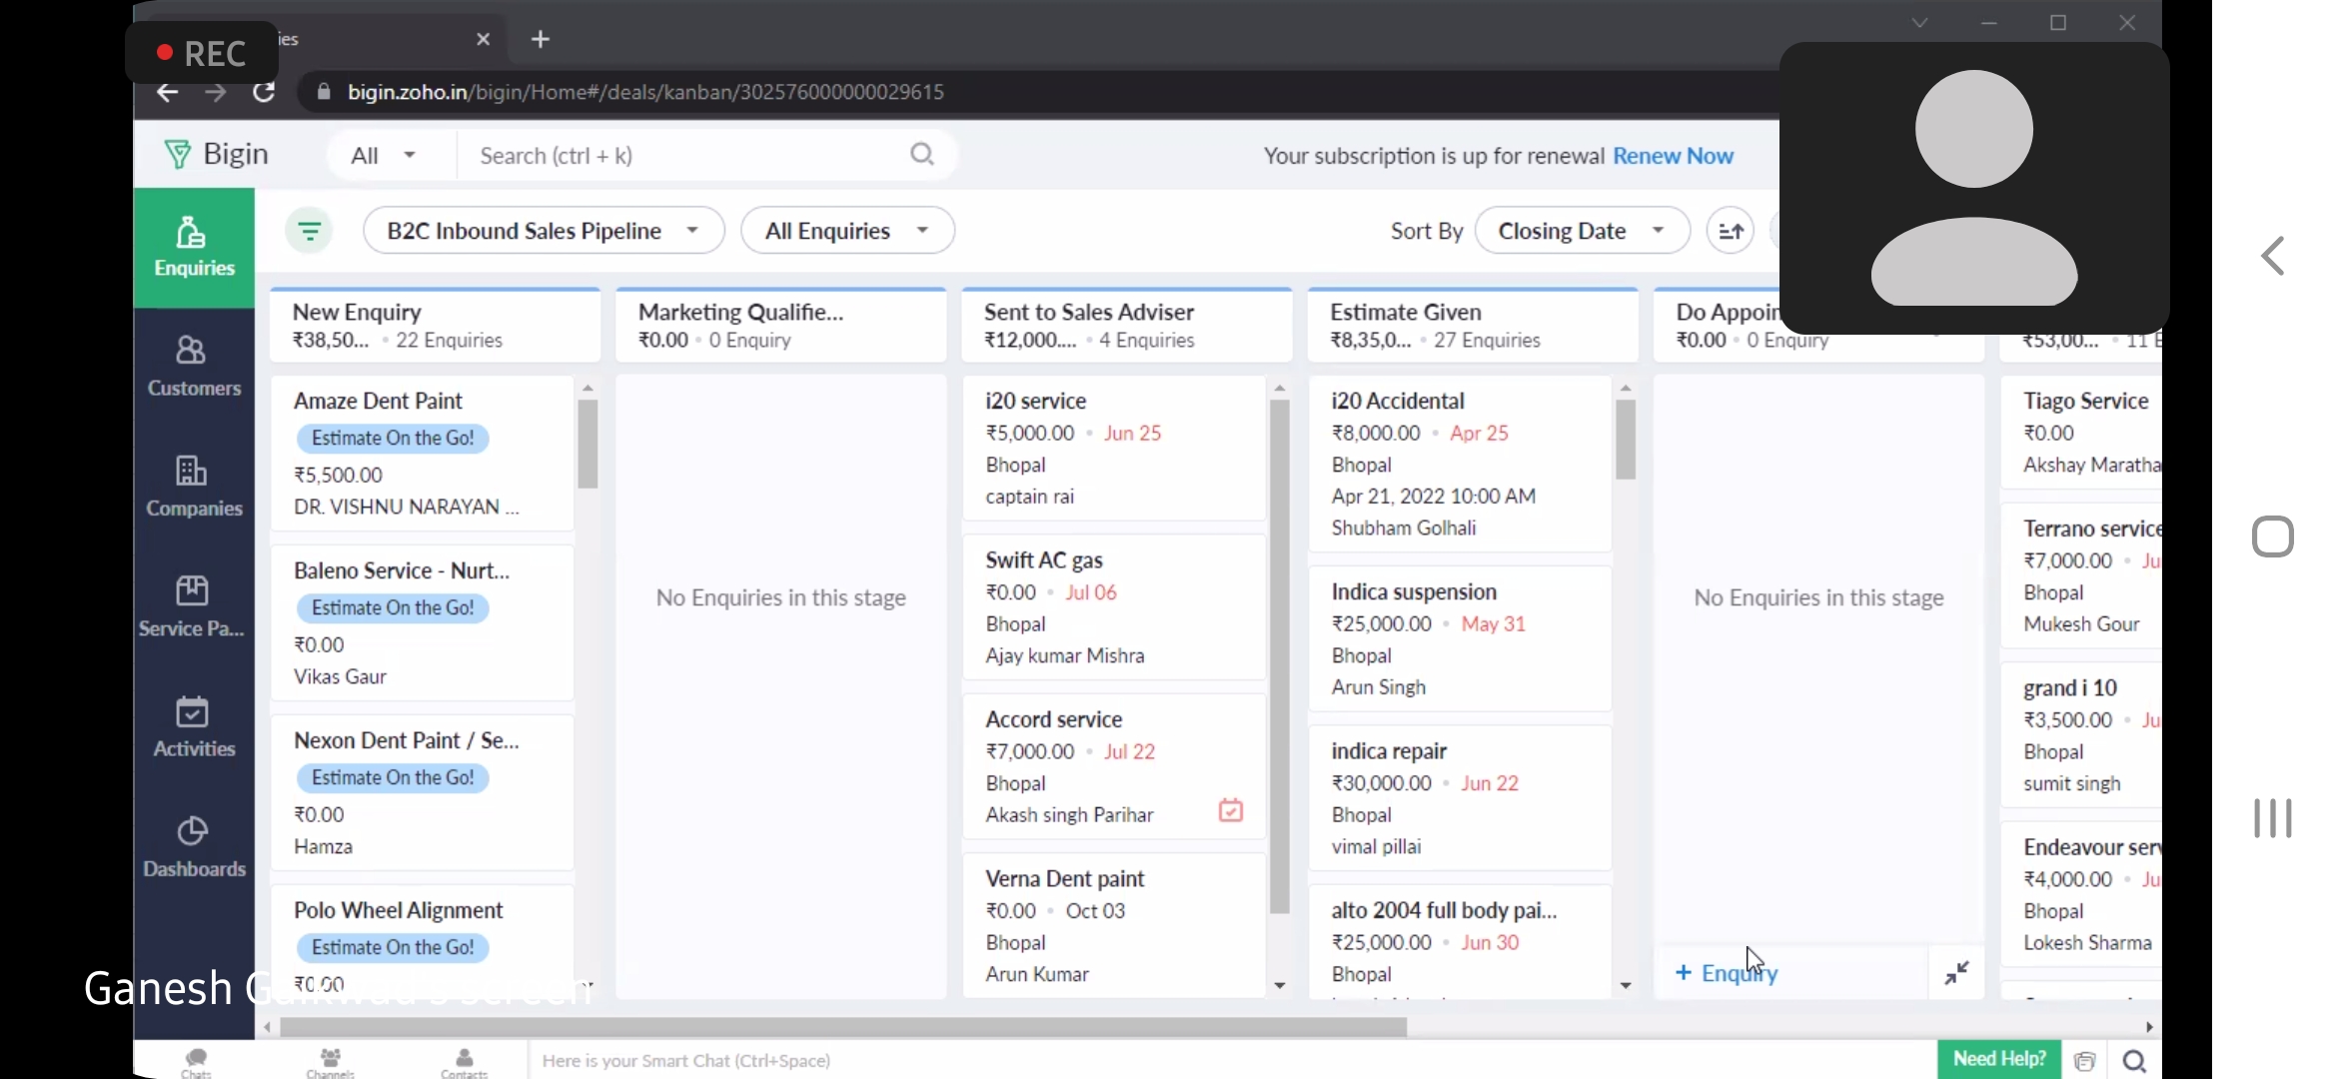Expand the B2C Inbound Sales Pipeline dropdown
Image resolution: width=2338 pixels, height=1079 pixels.
click(x=544, y=231)
